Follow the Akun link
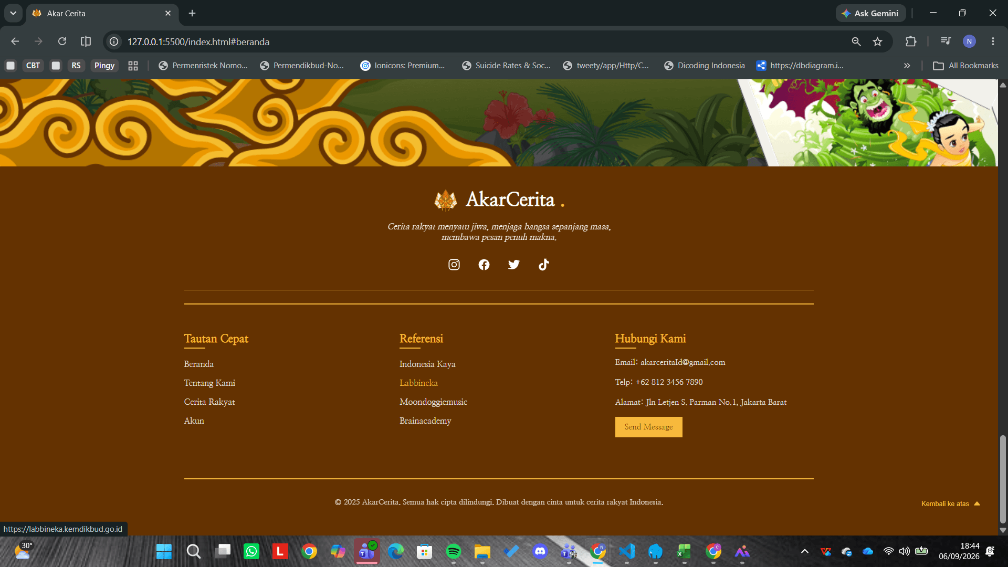This screenshot has height=567, width=1008. pyautogui.click(x=194, y=421)
